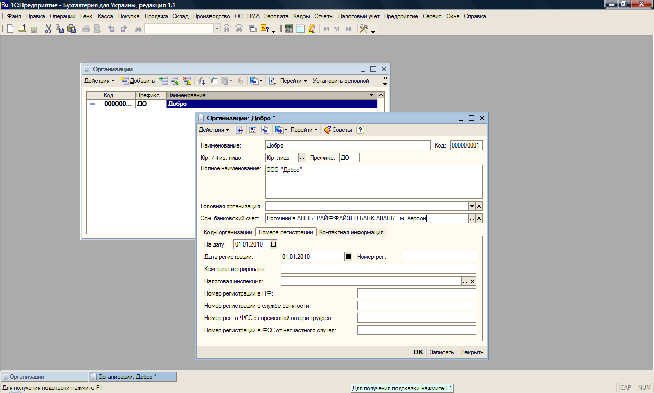Open the Зарплата menu
Viewport: 654px width, 393px height.
(276, 16)
